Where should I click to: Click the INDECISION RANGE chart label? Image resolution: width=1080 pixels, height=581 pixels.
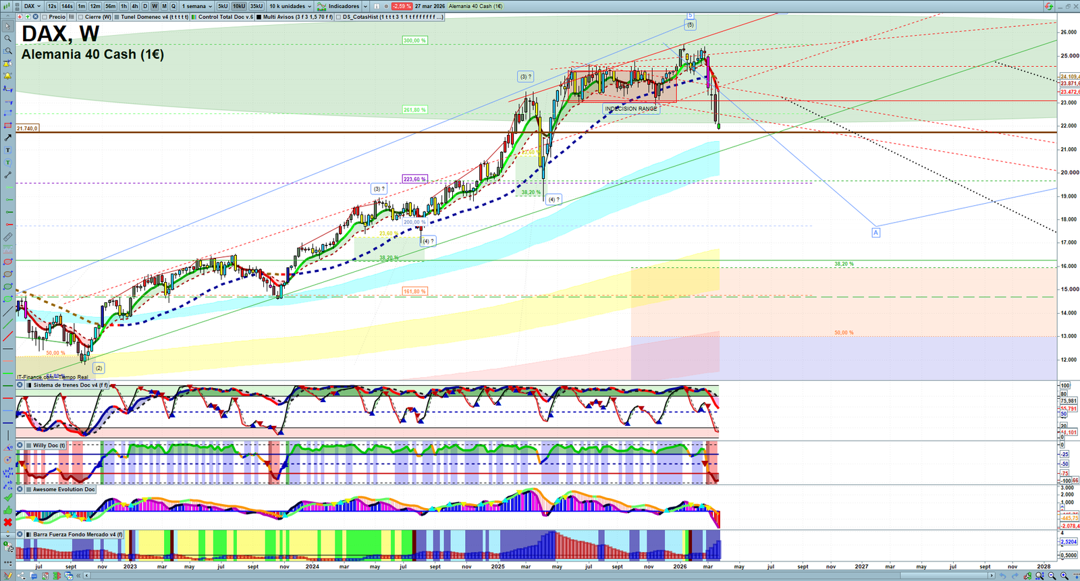pos(631,109)
